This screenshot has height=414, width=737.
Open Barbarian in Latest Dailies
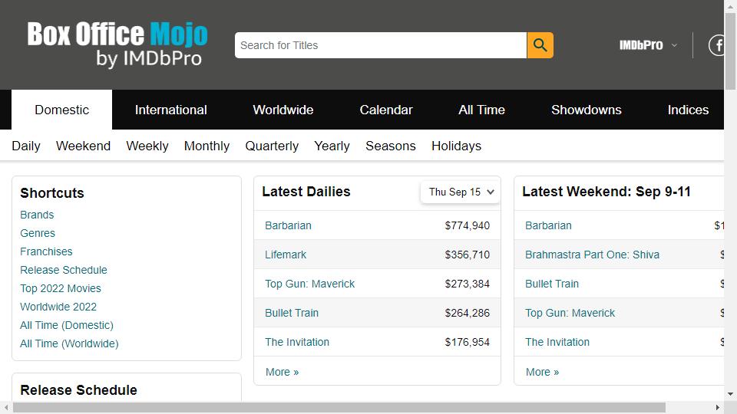click(x=288, y=225)
